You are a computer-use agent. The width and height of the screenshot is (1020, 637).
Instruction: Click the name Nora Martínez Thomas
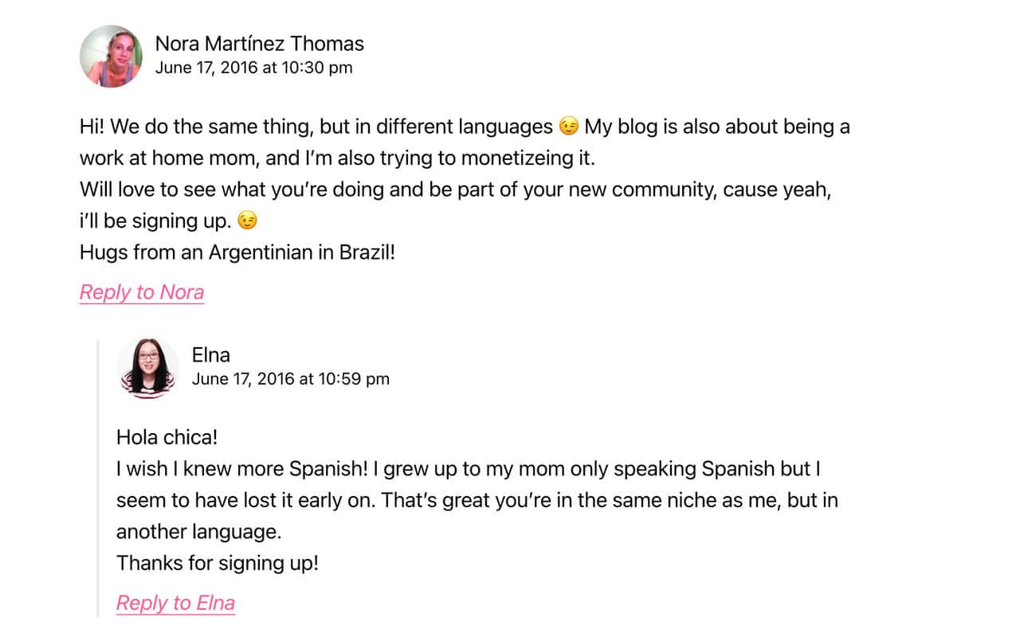pyautogui.click(x=260, y=45)
